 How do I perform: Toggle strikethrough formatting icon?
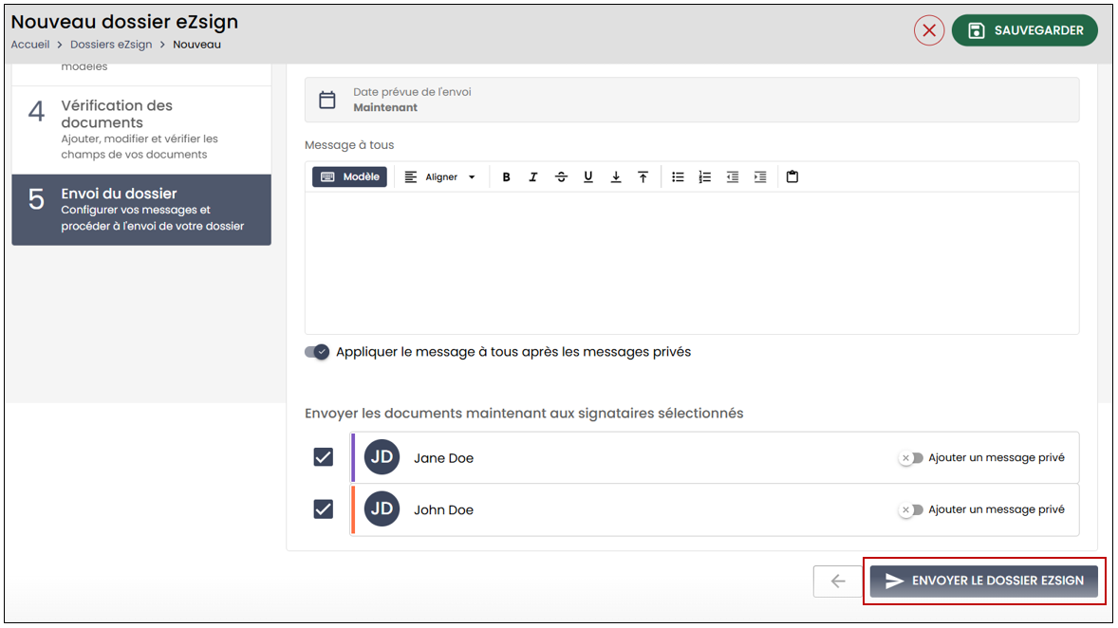[561, 176]
